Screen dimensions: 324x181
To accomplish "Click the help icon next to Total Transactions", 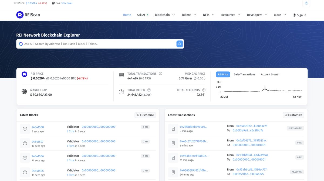I will [161, 74].
